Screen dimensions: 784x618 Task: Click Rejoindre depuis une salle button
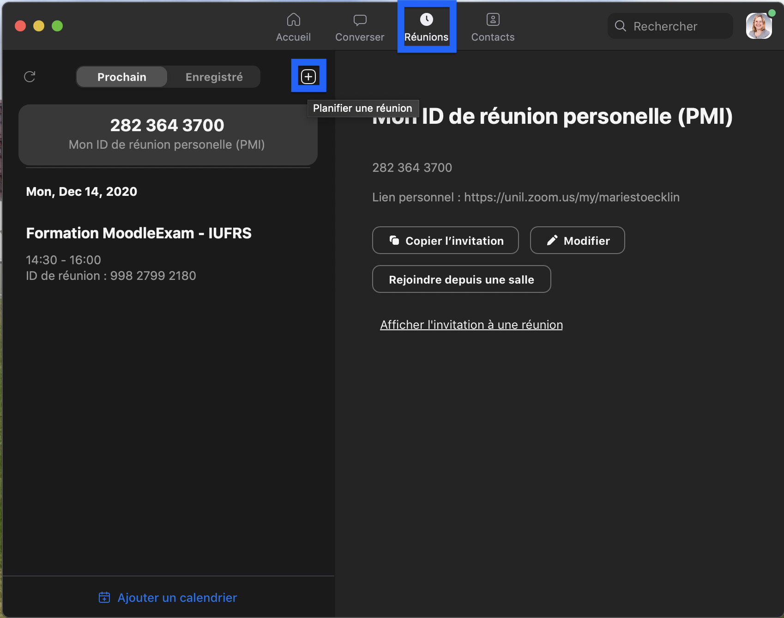(x=461, y=279)
